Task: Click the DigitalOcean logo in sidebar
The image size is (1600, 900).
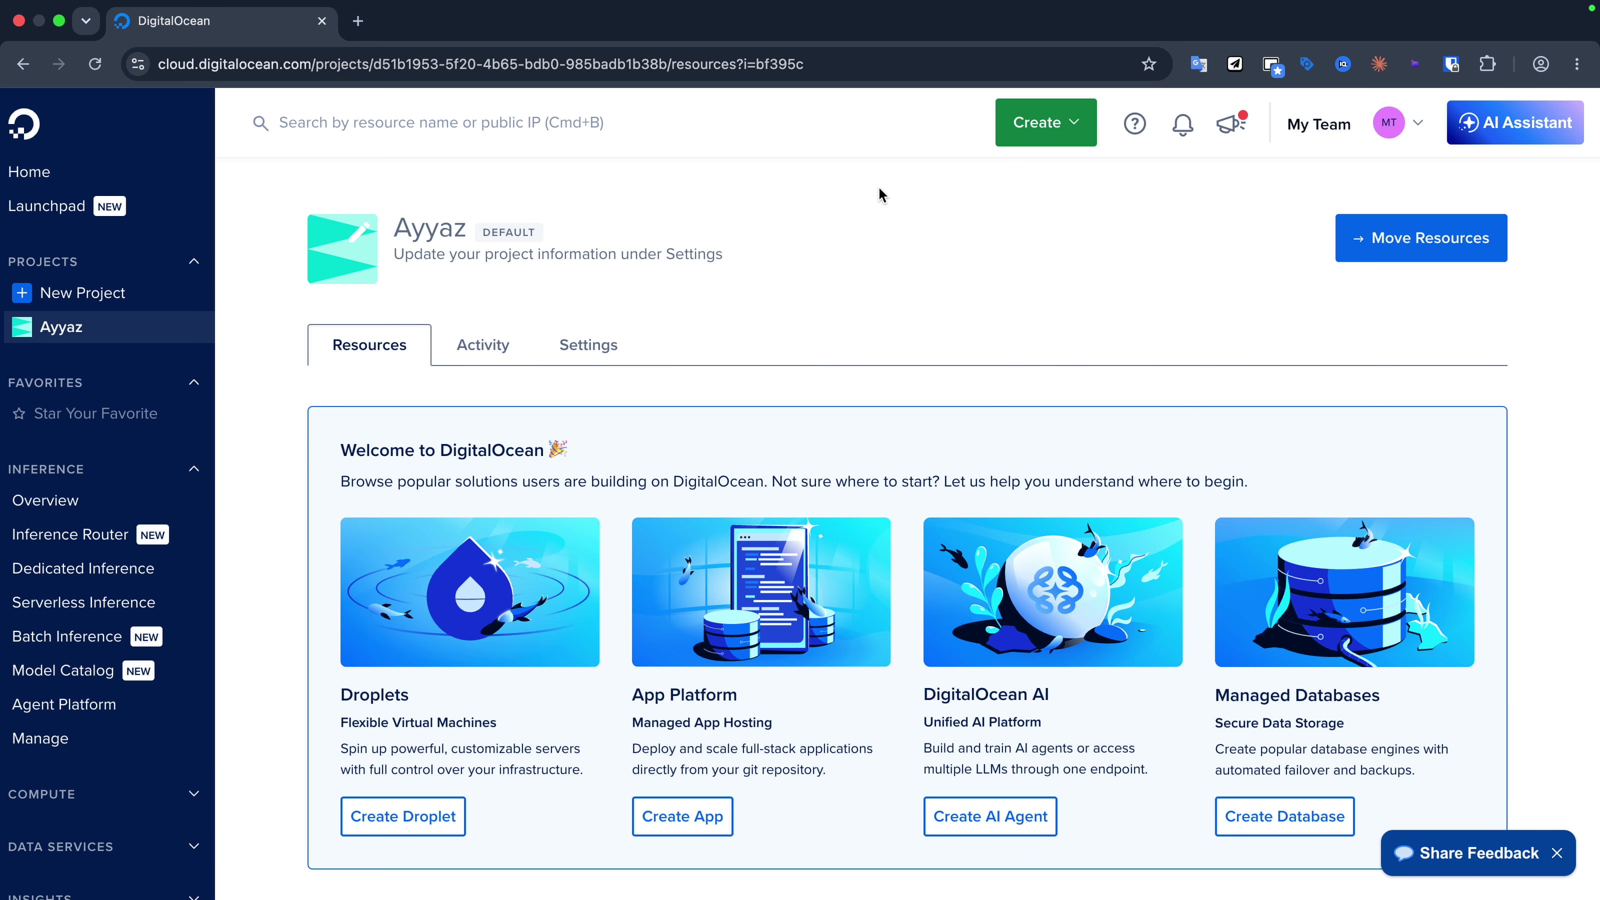Action: 24,124
